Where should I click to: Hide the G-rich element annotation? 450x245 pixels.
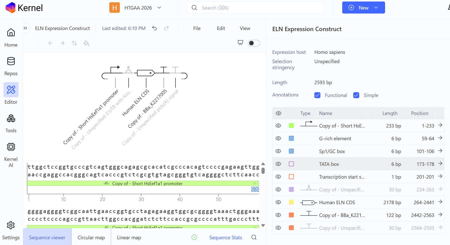pyautogui.click(x=278, y=138)
